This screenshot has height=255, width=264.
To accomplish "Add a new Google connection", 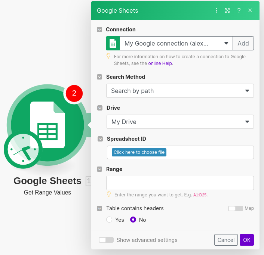I will (243, 43).
